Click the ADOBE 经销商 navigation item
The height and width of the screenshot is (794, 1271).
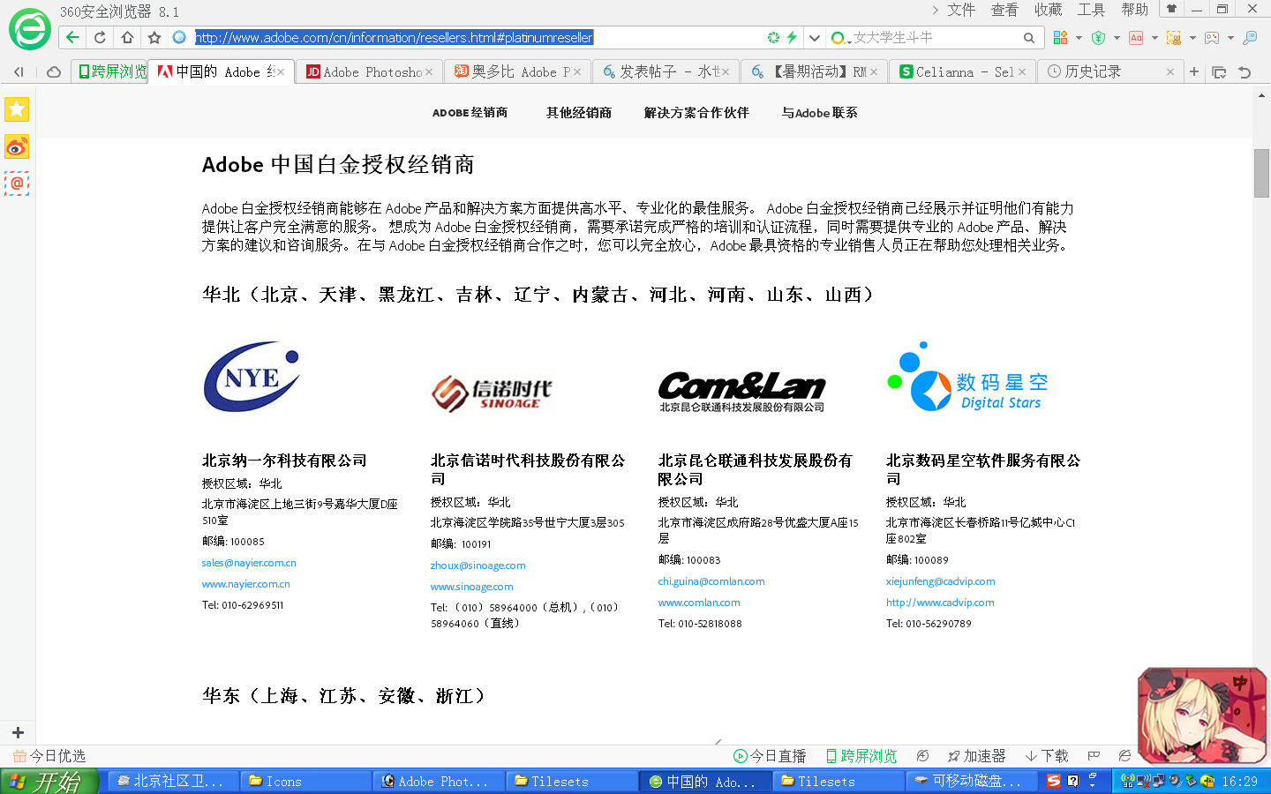coord(470,113)
